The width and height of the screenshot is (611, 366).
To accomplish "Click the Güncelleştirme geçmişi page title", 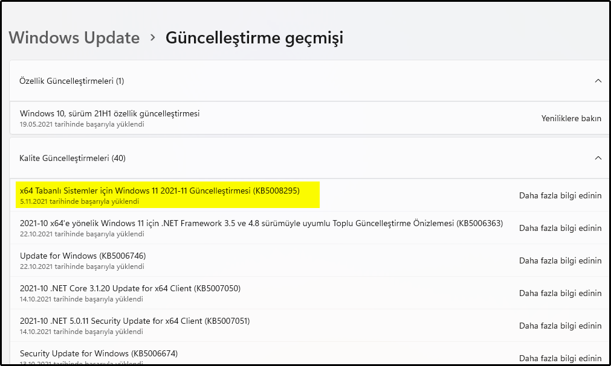I will [x=254, y=38].
